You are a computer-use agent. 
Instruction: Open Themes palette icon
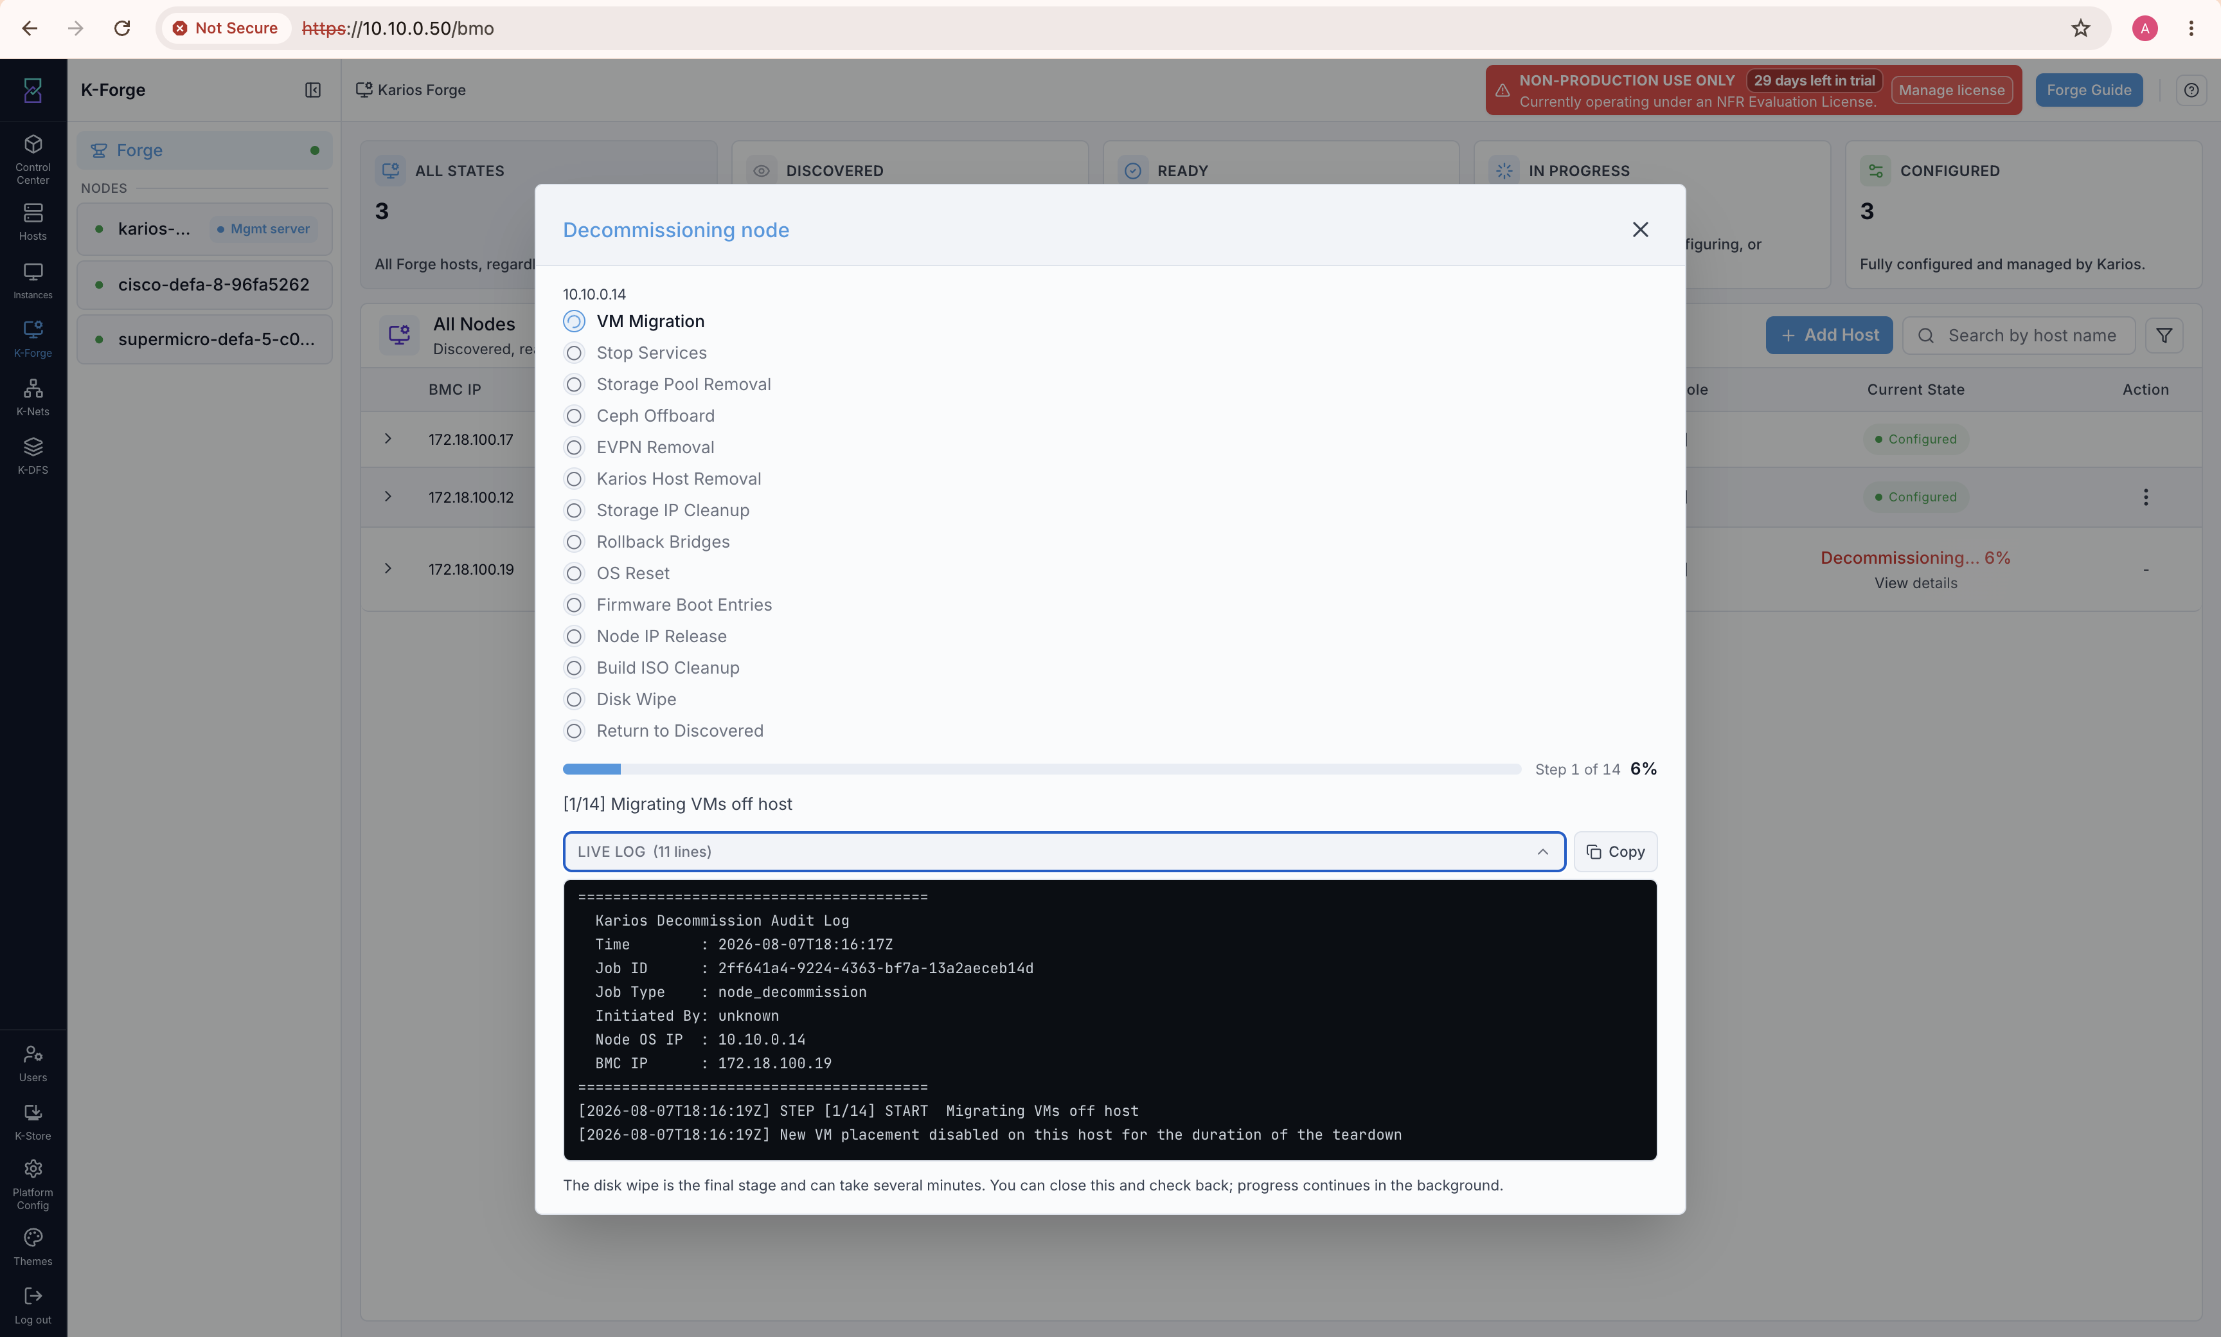click(x=33, y=1247)
